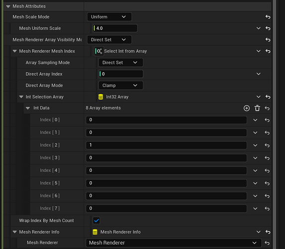This screenshot has width=285, height=249.
Task: Add a new element to Int Data array
Action: click(x=247, y=108)
